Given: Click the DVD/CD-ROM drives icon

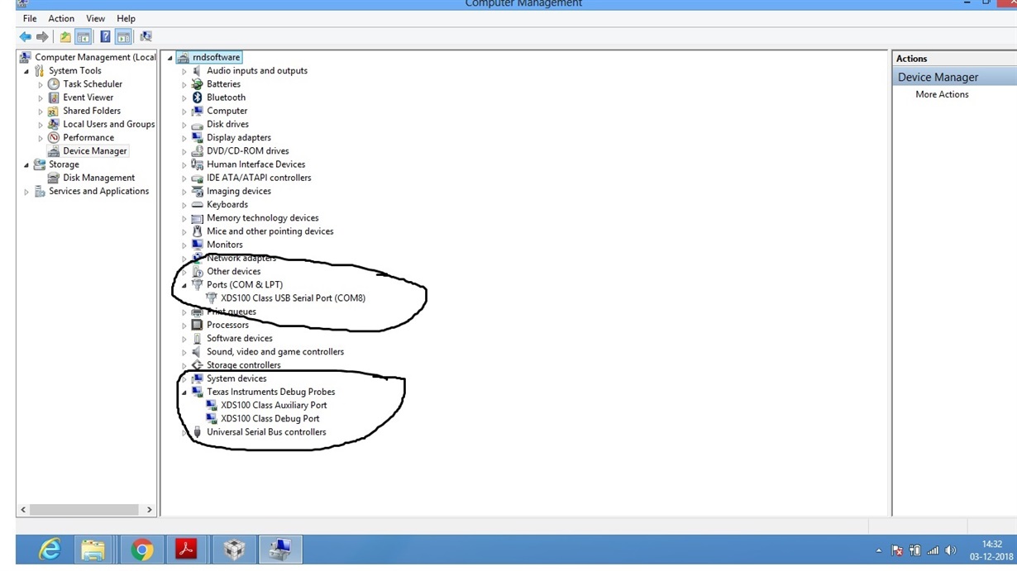Looking at the screenshot, I should click(x=197, y=151).
